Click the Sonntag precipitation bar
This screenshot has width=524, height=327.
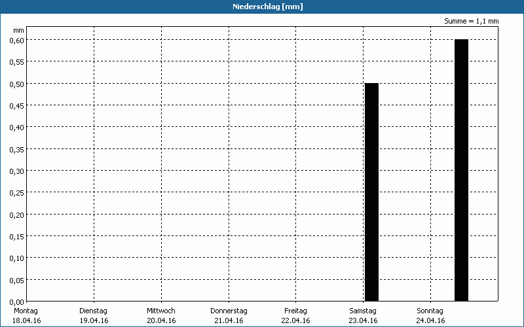462,170
